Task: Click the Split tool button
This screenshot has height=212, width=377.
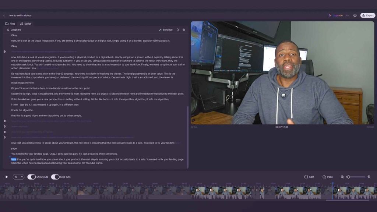Action: (309, 177)
